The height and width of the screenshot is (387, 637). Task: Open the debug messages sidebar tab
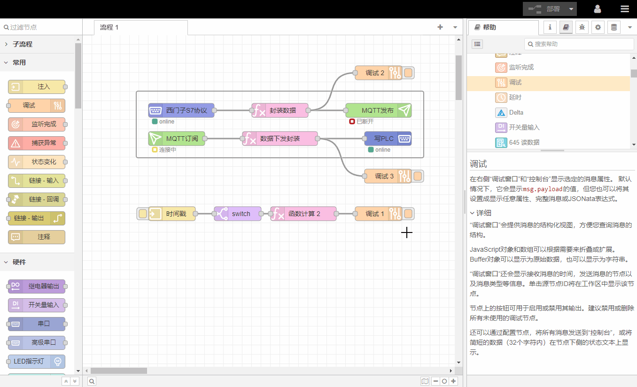[582, 27]
